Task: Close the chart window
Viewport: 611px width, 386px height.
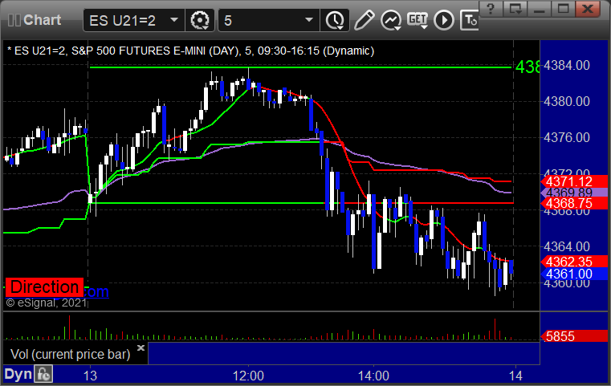Action: 588,9
